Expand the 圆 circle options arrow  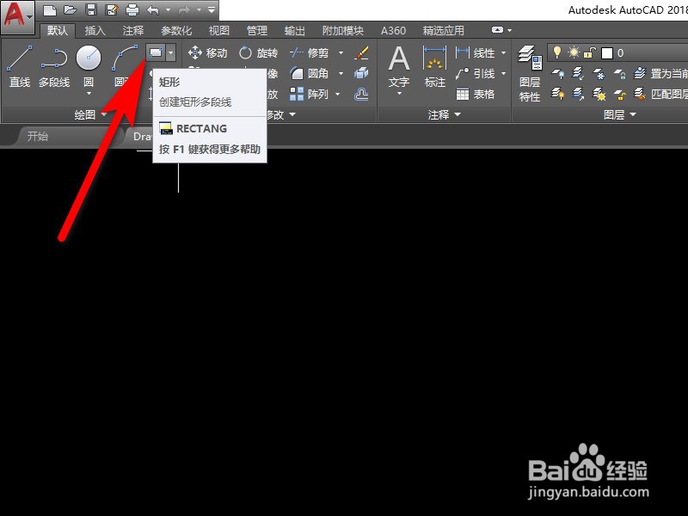point(89,93)
